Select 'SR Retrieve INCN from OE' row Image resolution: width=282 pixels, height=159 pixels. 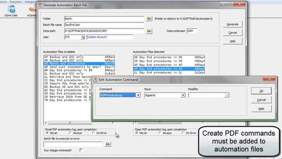pos(67,97)
